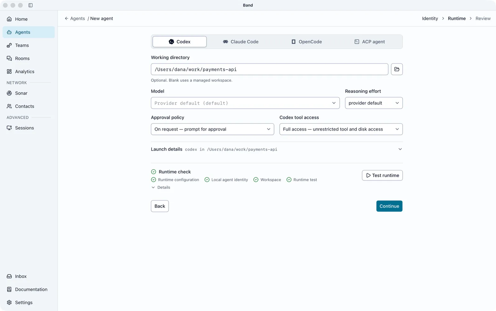Click the Agents robot icon in sidebar
The image size is (496, 311).
click(x=9, y=32)
